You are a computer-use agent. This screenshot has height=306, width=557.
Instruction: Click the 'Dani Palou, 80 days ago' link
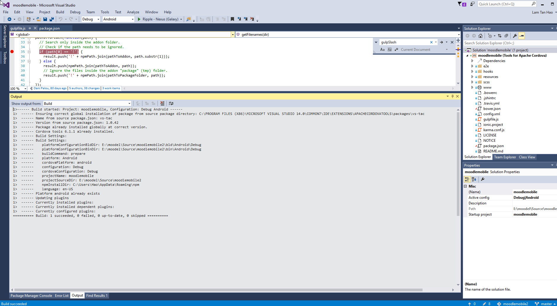click(50, 88)
